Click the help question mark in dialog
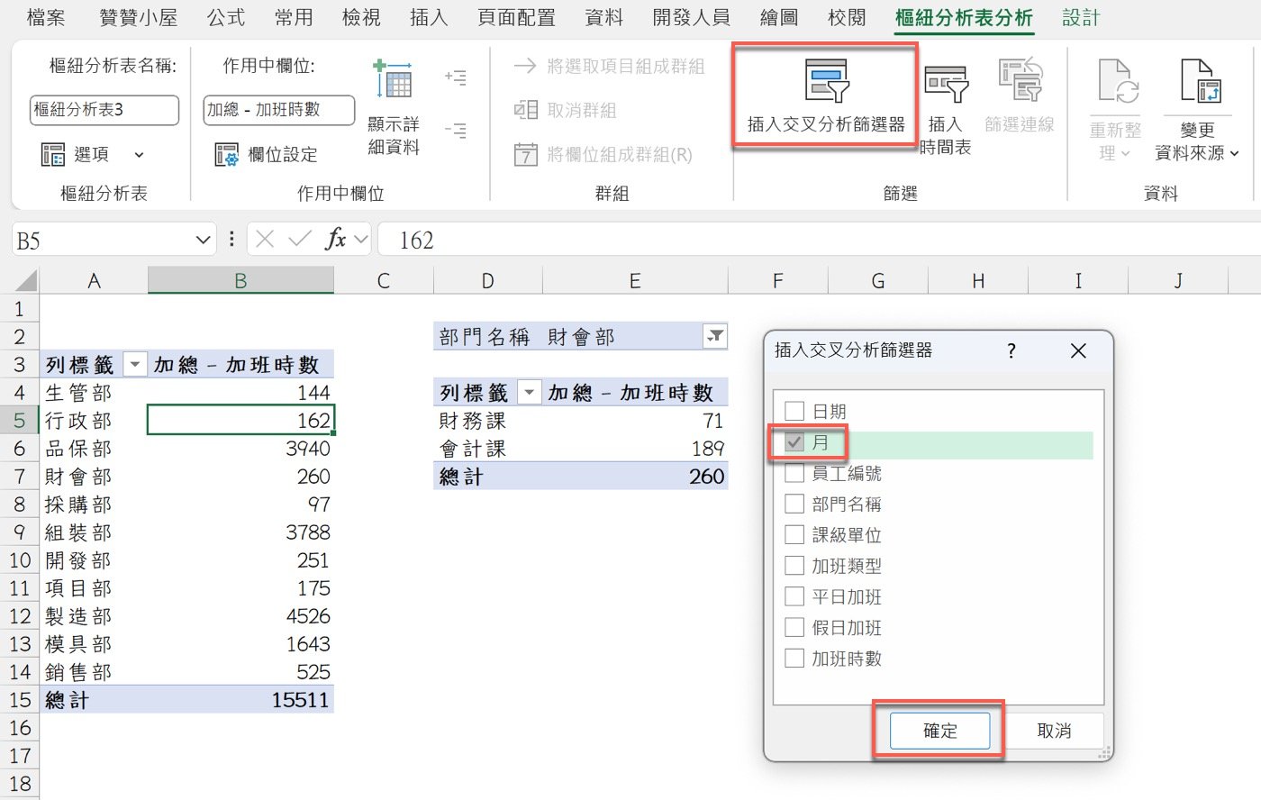 pos(1011,351)
